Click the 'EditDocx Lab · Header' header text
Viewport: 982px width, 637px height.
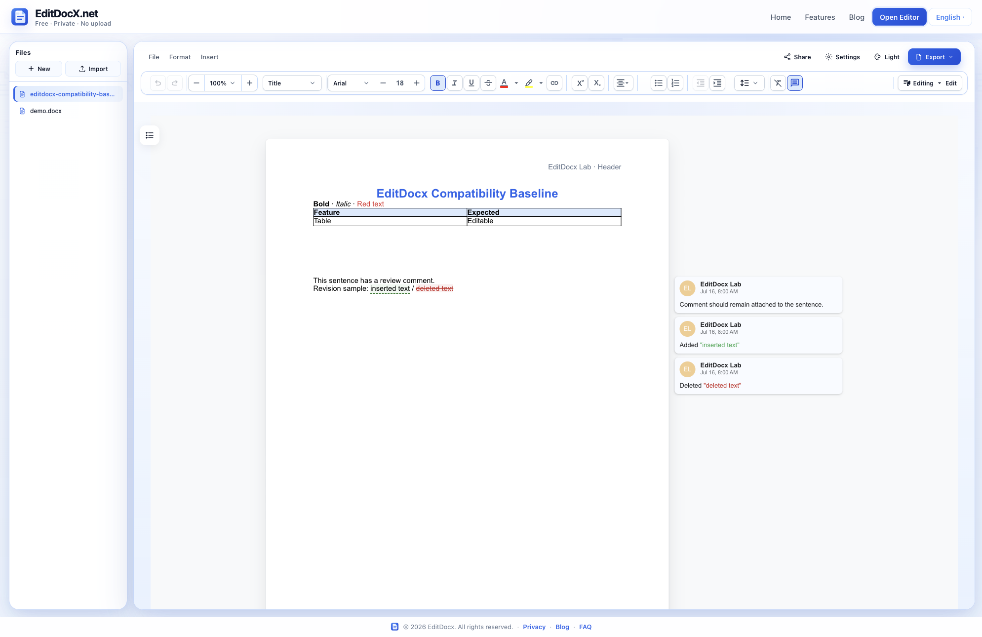pos(585,167)
